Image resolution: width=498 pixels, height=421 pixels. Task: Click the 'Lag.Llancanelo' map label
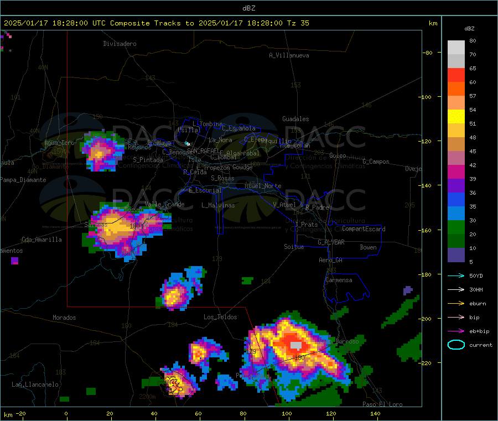pyautogui.click(x=35, y=384)
